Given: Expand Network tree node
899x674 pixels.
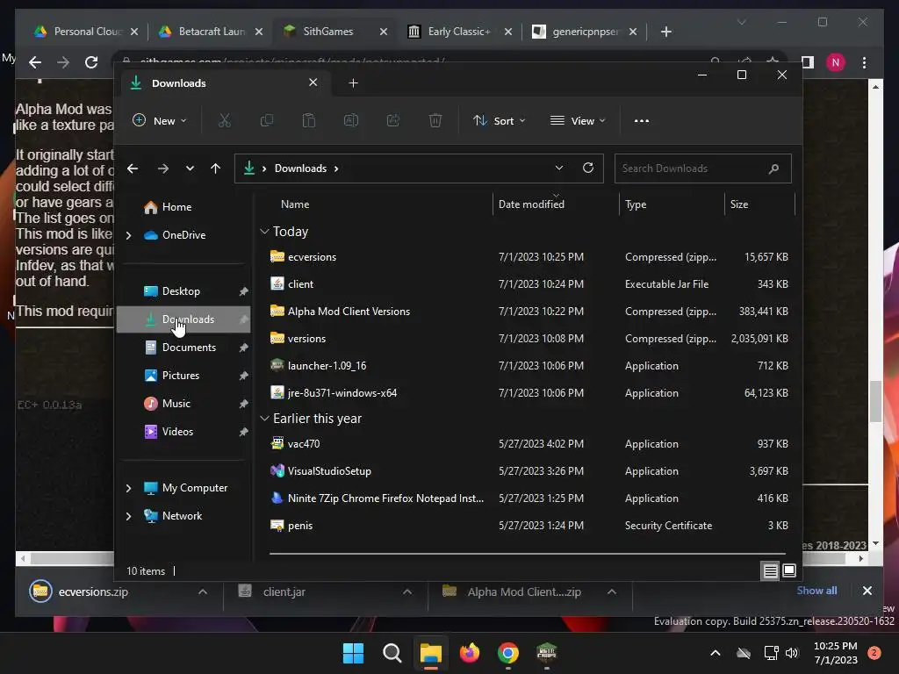Looking at the screenshot, I should [x=128, y=516].
